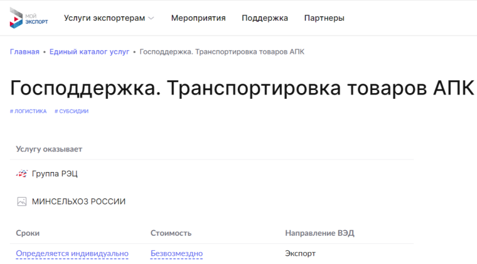Click the Группа РЭЦ logo icon
This screenshot has width=477, height=264.
pos(21,174)
